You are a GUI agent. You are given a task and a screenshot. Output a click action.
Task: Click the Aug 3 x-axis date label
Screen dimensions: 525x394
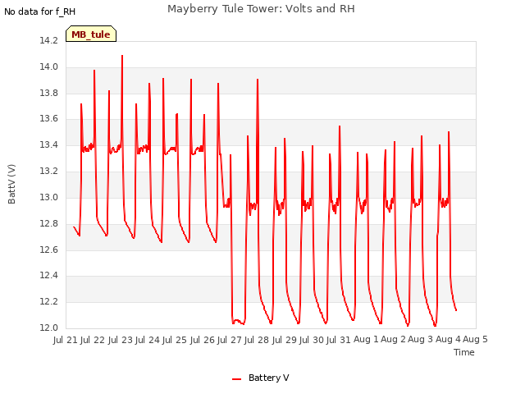[x=421, y=340]
